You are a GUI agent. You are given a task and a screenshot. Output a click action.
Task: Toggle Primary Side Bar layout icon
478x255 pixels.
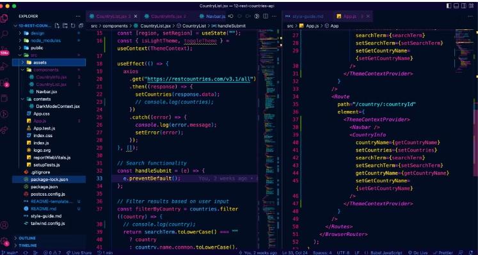(449, 6)
